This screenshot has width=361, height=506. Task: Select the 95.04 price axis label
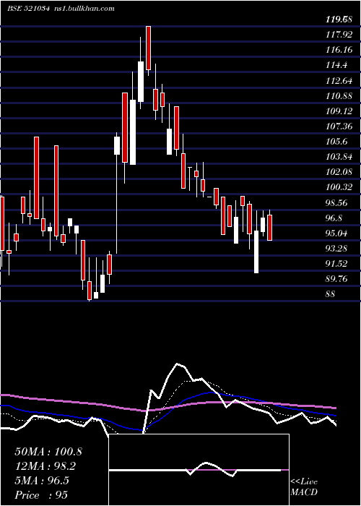(x=336, y=233)
